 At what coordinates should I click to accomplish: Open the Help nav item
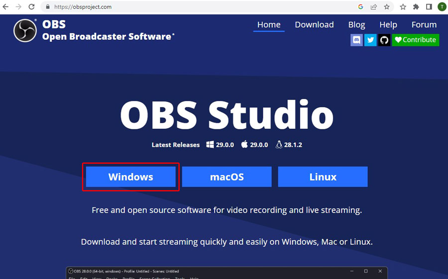pos(388,25)
